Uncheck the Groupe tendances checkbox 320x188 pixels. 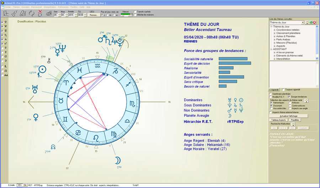[289, 97]
